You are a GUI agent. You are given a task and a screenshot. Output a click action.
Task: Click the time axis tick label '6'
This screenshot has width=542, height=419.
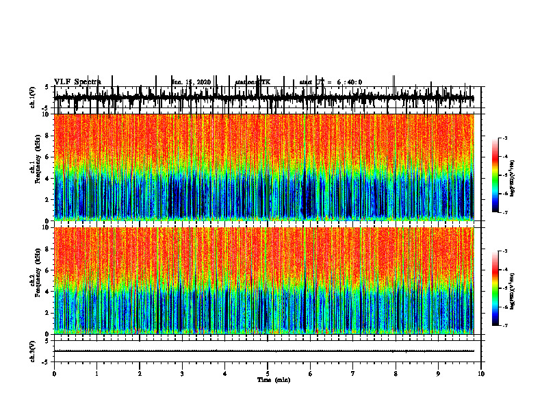click(311, 374)
